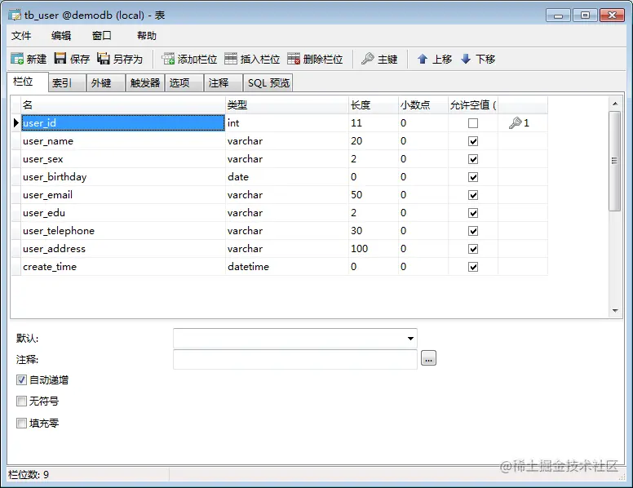Select the user_telephone field name cell
The width and height of the screenshot is (633, 488).
pos(123,231)
